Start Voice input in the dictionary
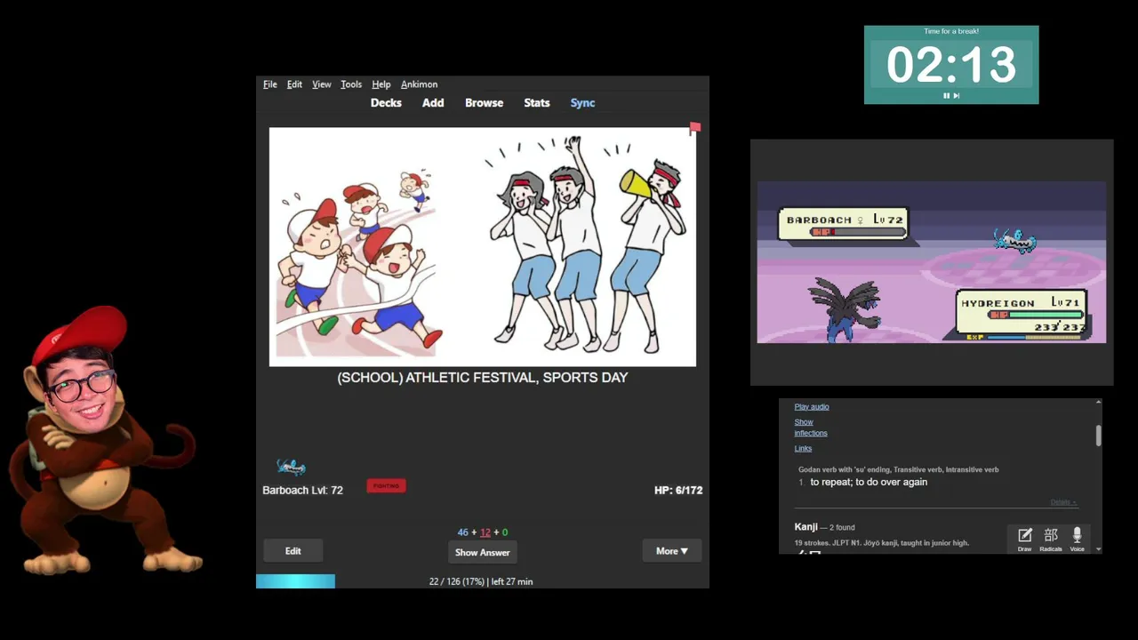 (1077, 539)
